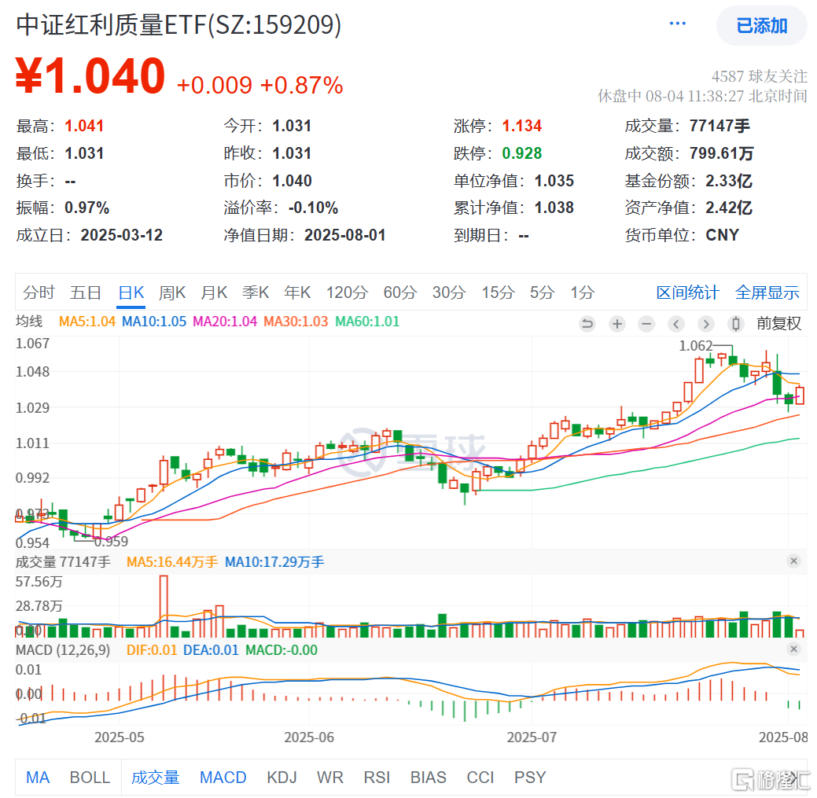Toggle the 成交量 volume indicator at bottom
Screen dimensions: 817x798
(x=155, y=778)
